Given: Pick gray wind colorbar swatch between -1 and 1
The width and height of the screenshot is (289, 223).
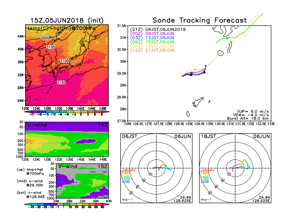Looking at the screenshot, I should (x=60, y=204).
